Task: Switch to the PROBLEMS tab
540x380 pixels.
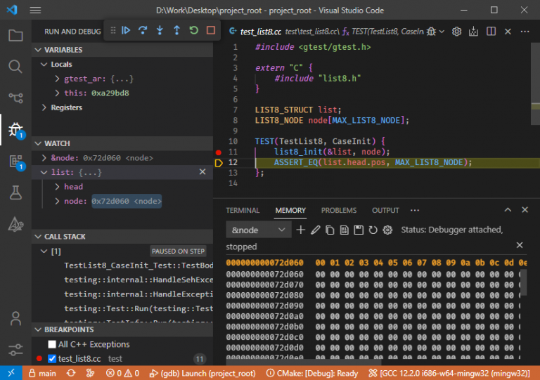Action: click(339, 210)
